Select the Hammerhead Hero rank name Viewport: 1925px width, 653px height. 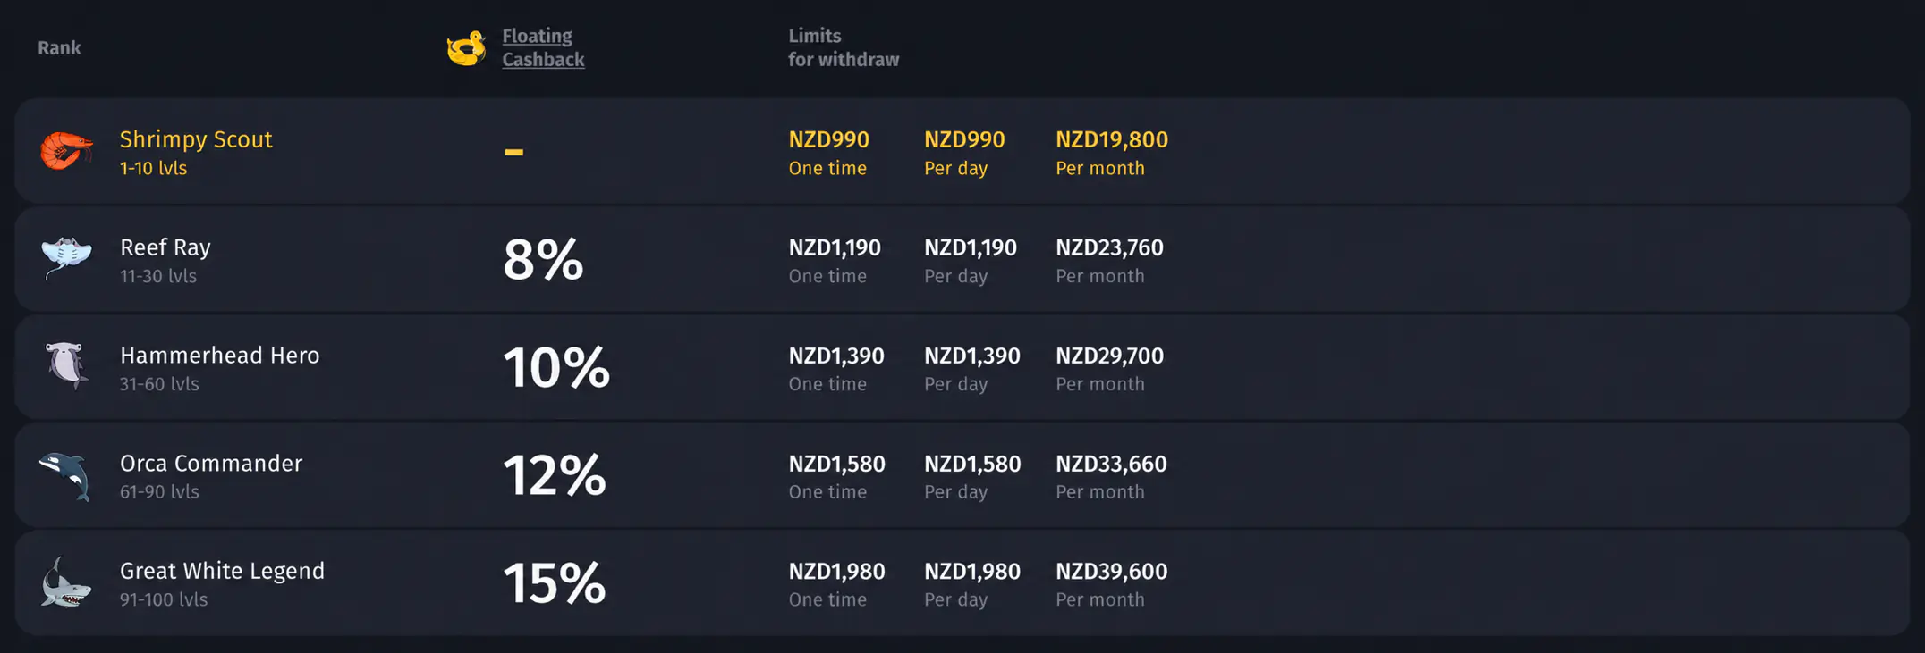tap(219, 356)
